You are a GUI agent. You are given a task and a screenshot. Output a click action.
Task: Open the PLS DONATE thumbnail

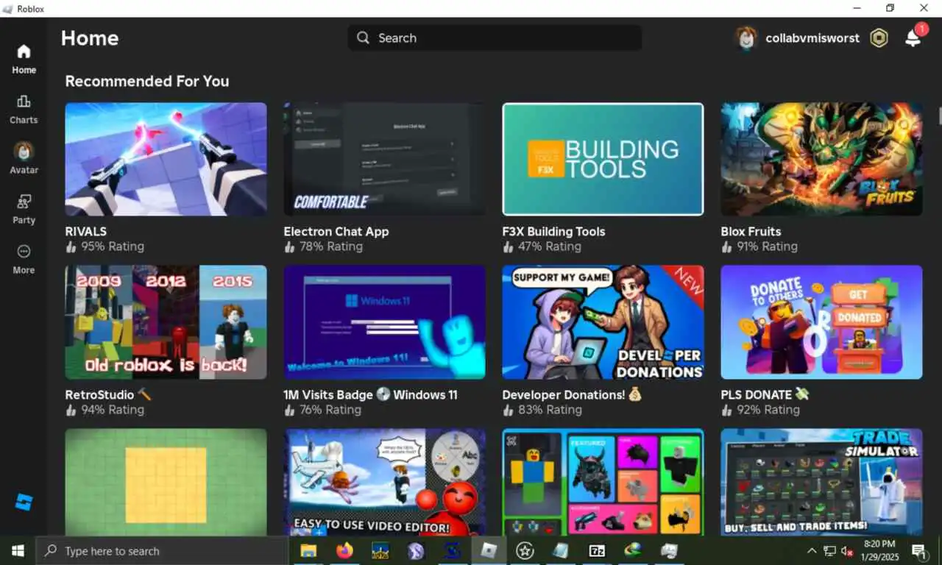(x=821, y=322)
